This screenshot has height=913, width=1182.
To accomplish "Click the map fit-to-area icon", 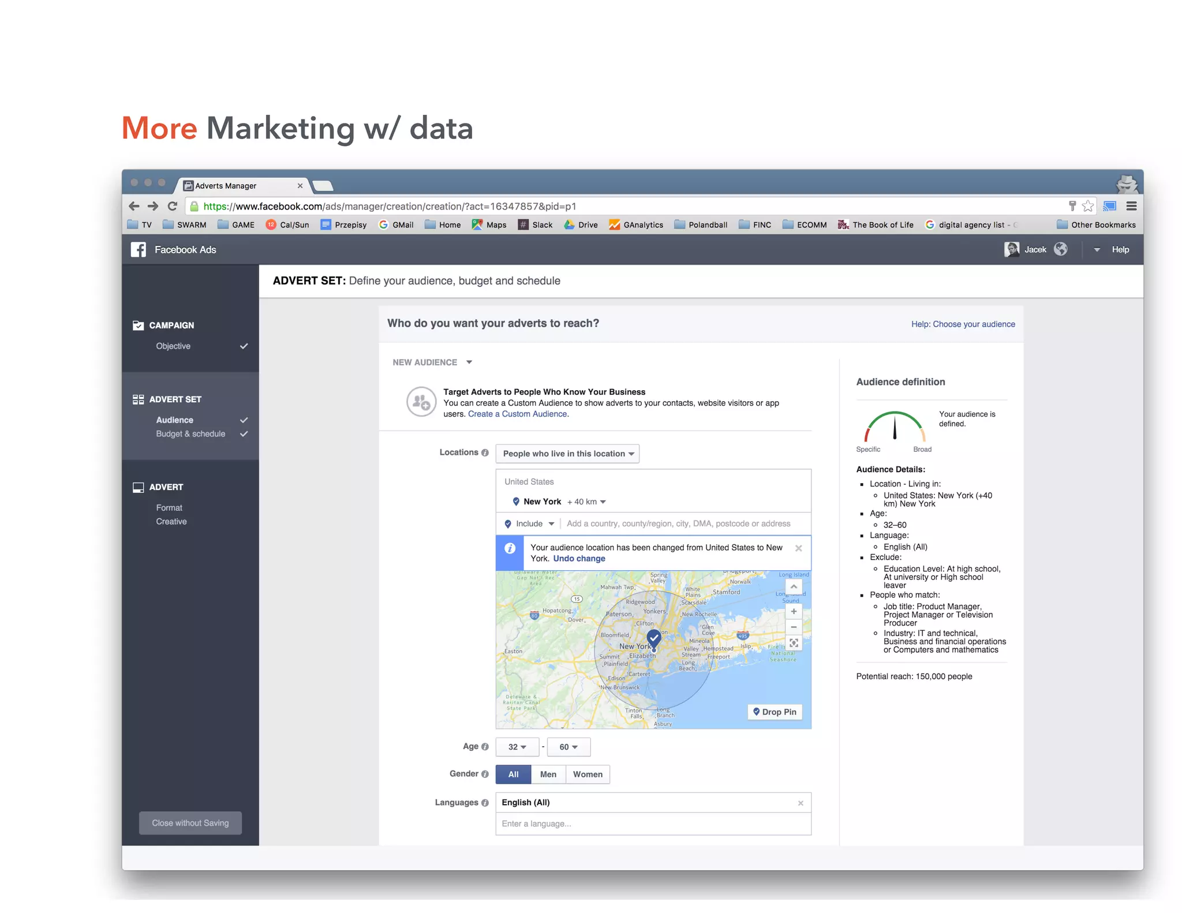I will pyautogui.click(x=794, y=643).
